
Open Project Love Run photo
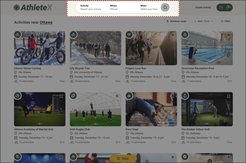151,48
